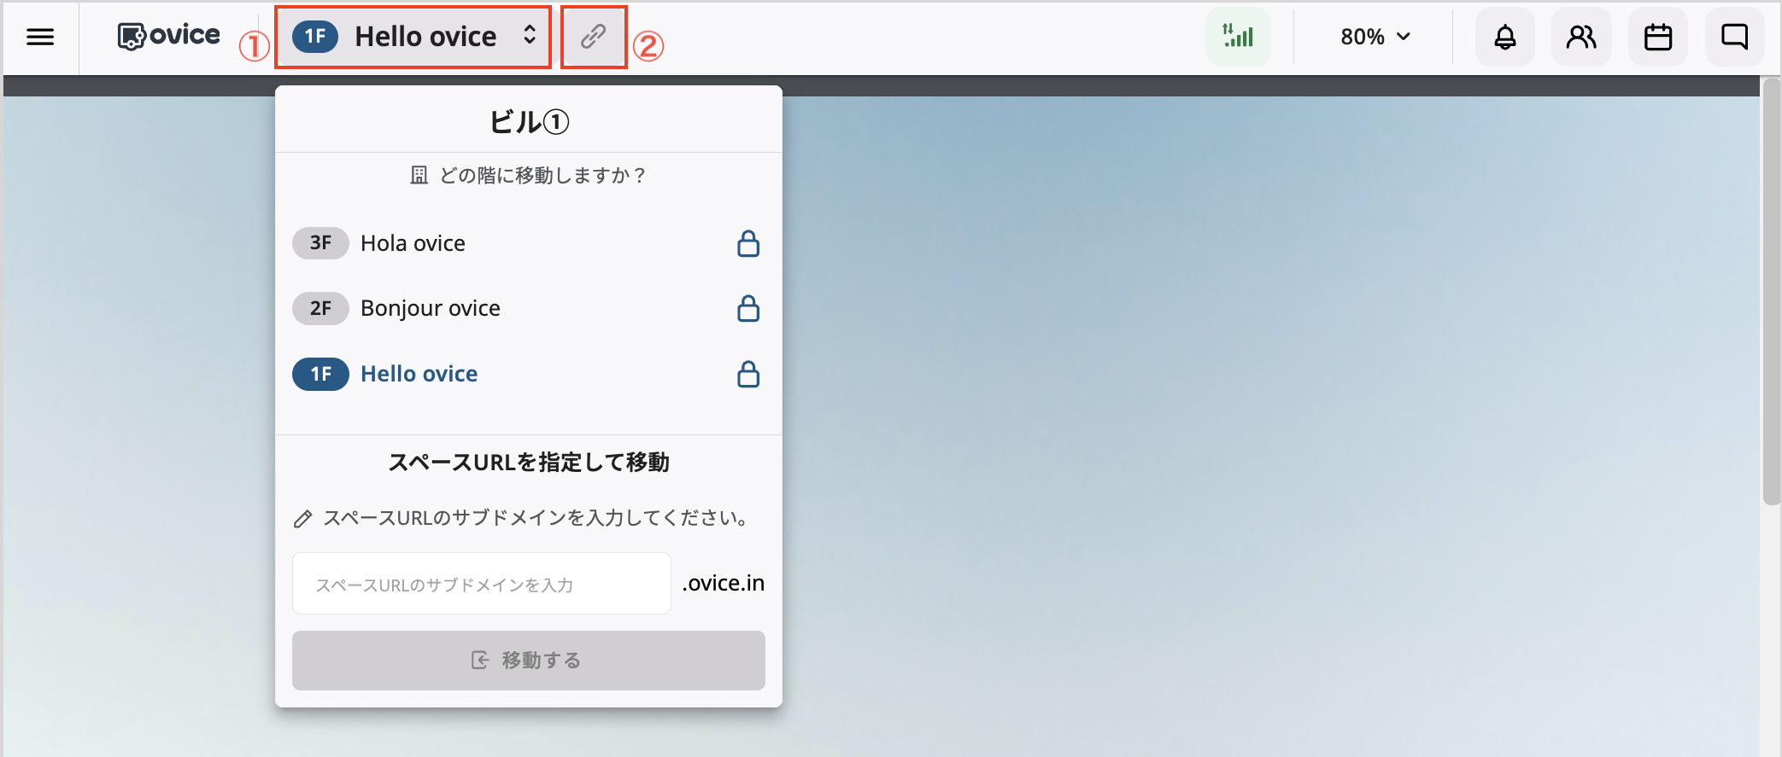
Task: Copy space link with the chain icon
Action: (594, 37)
